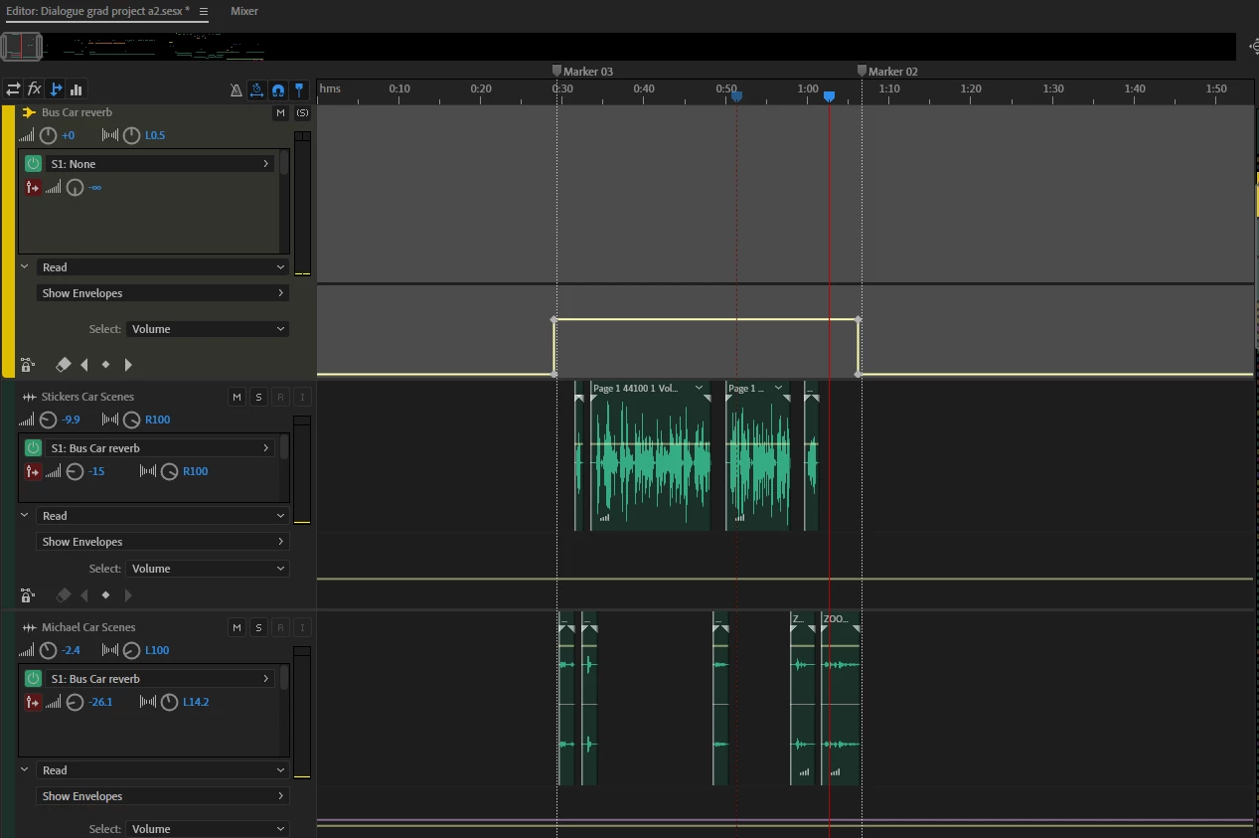Toggle the magnet snapping icon
The width and height of the screenshot is (1259, 838).
tap(278, 89)
